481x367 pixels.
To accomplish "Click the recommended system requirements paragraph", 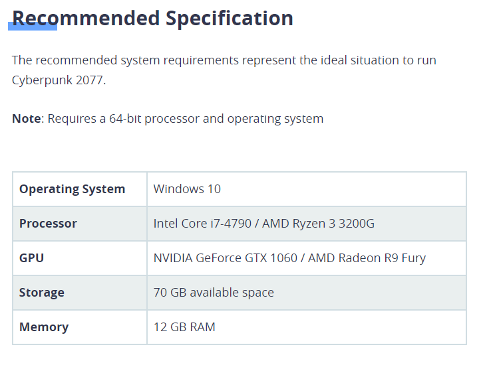I will pos(224,70).
